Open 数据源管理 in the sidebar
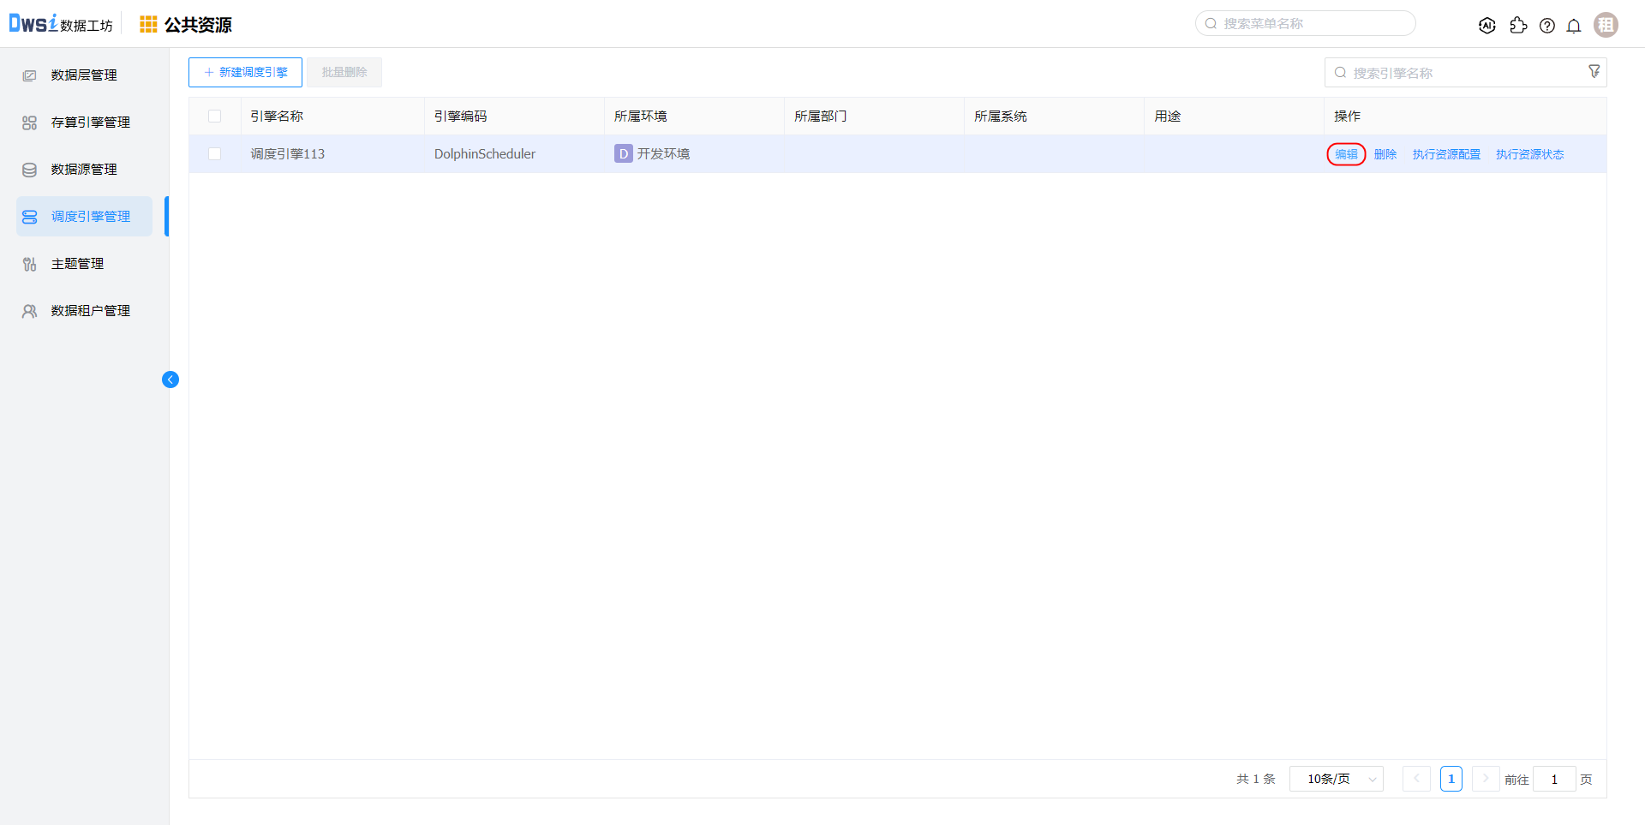This screenshot has width=1645, height=825. pos(84,170)
